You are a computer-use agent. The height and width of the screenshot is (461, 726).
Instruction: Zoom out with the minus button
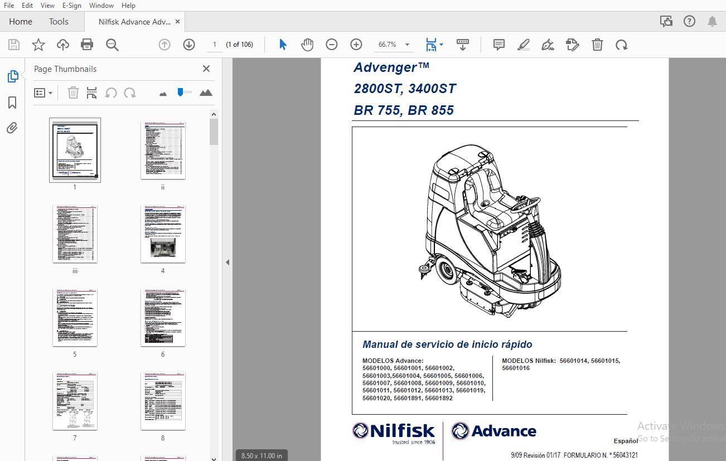(332, 45)
